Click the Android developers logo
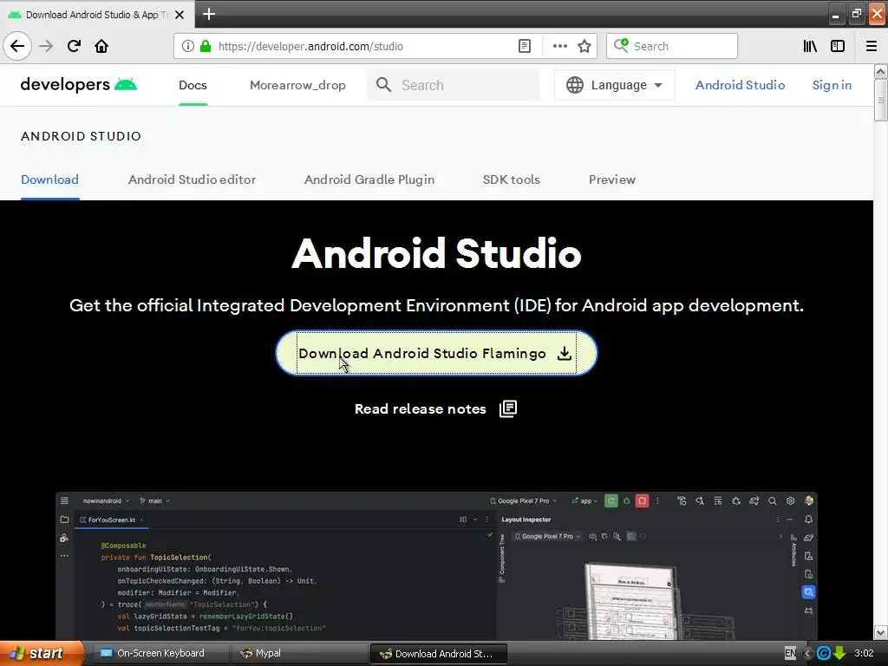 tap(79, 84)
